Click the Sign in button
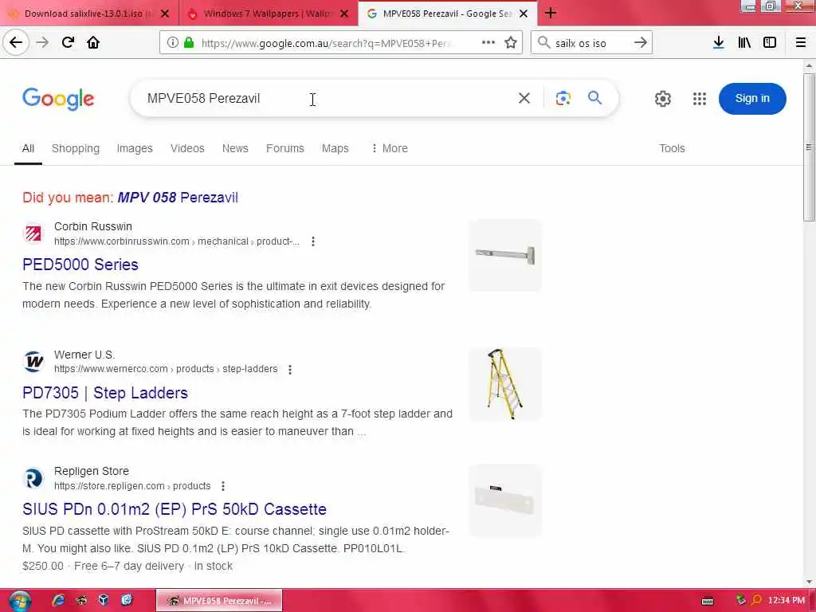 (752, 98)
